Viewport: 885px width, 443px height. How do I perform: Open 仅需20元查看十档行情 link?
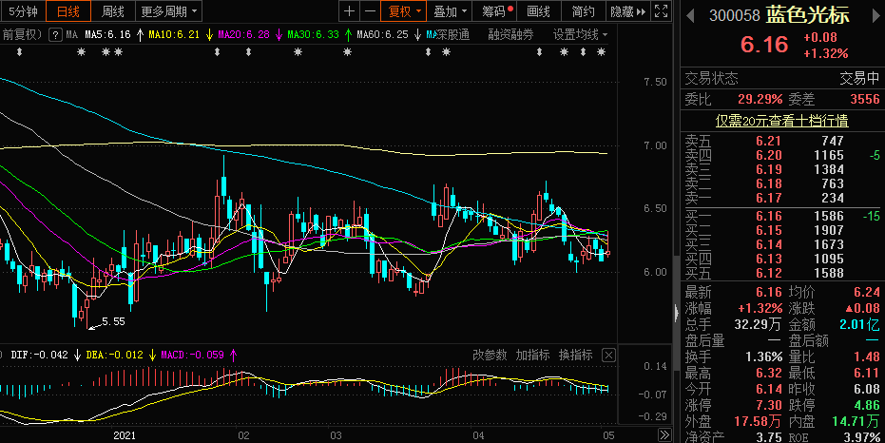(781, 121)
